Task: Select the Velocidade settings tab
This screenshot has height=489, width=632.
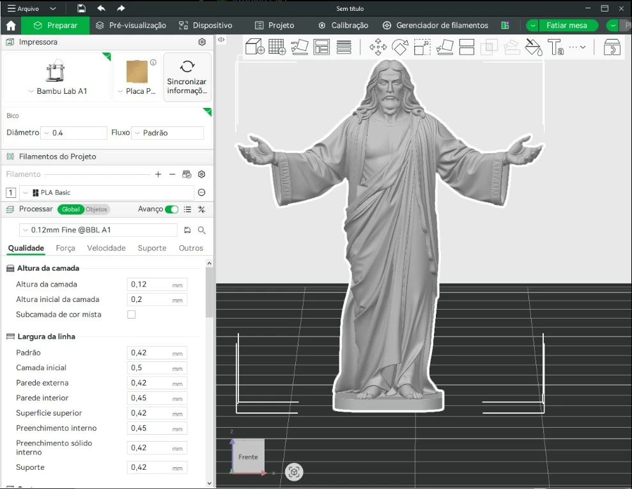Action: [107, 248]
